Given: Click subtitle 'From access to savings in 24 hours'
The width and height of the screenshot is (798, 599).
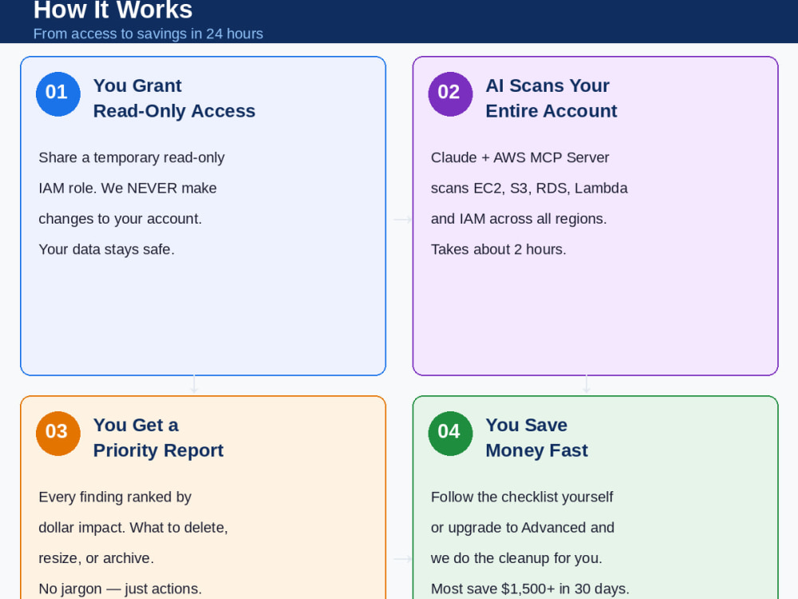Looking at the screenshot, I should (x=148, y=34).
